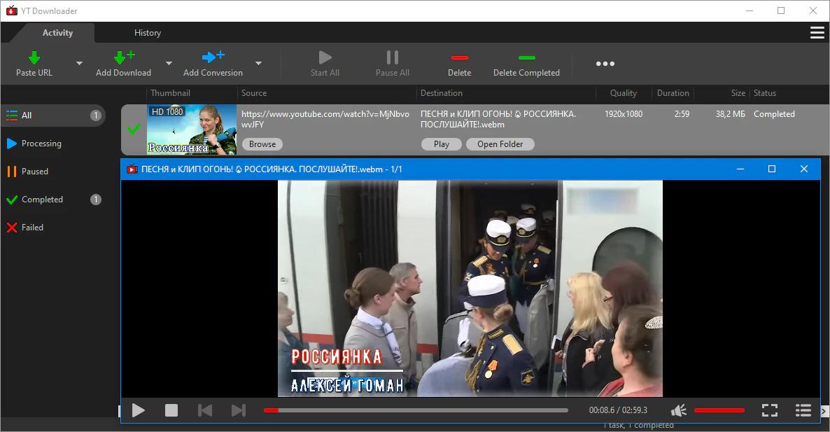Stop video playback
The height and width of the screenshot is (432, 830).
coord(171,410)
